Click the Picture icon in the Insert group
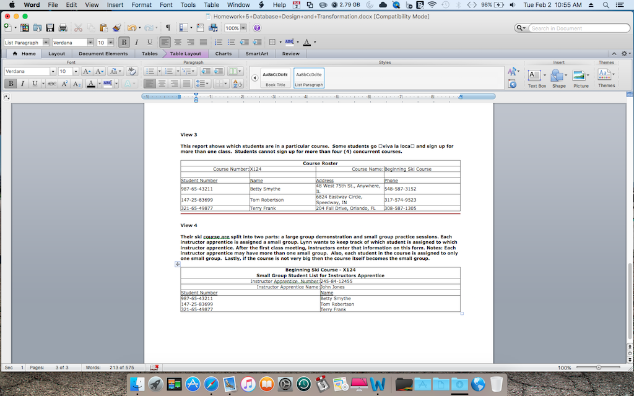 580,77
